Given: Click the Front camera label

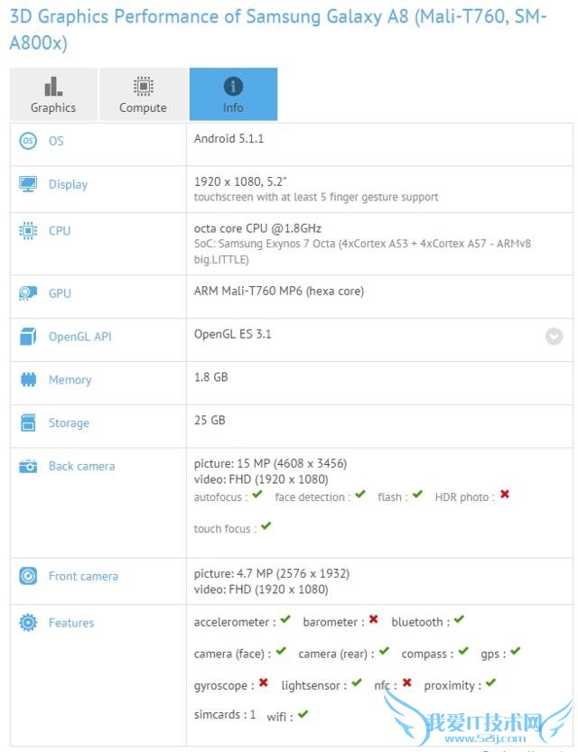Looking at the screenshot, I should click(x=83, y=576).
